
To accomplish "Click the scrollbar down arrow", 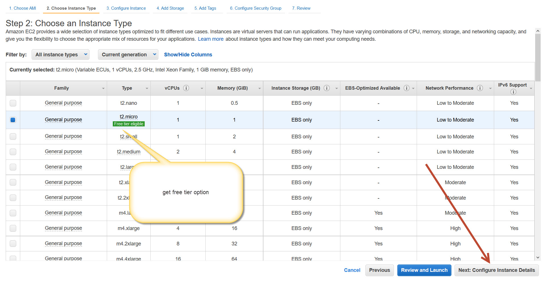I will tap(538, 257).
